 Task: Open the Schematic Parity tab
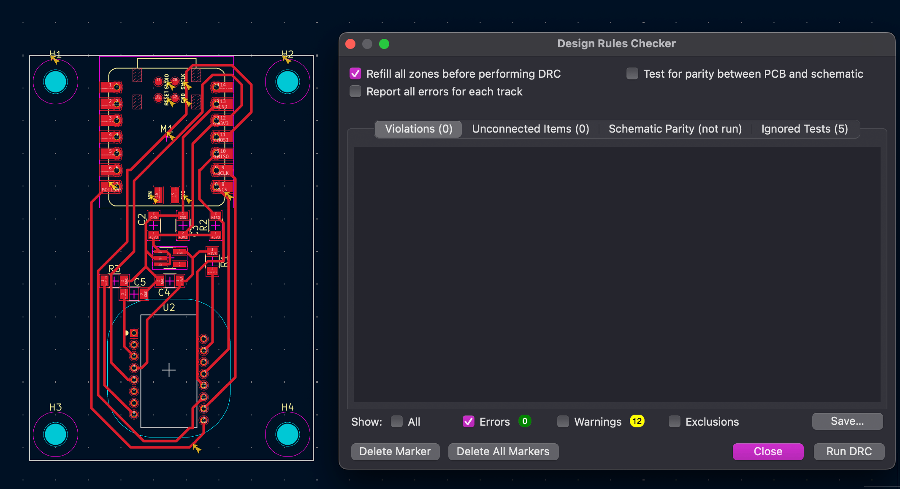[675, 129]
